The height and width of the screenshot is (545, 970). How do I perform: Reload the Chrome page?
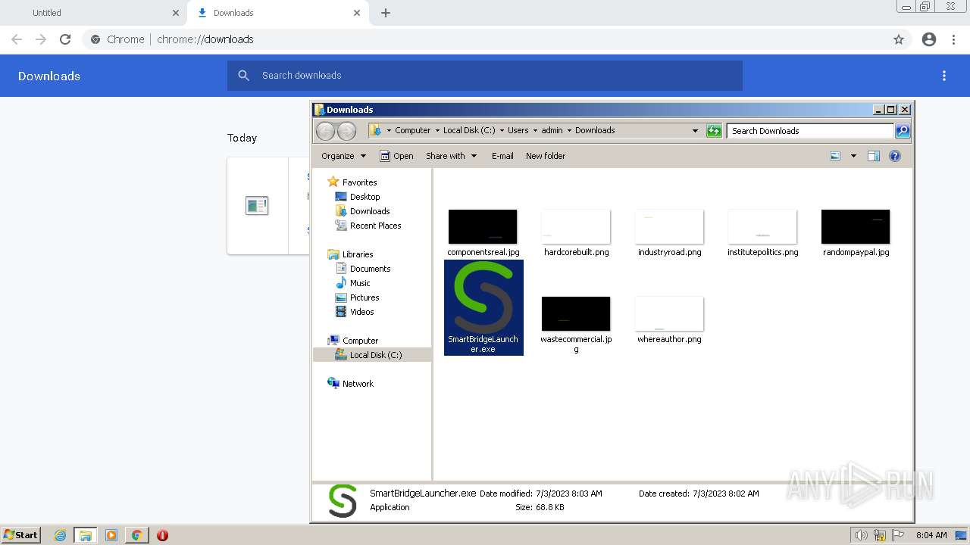[x=65, y=39]
